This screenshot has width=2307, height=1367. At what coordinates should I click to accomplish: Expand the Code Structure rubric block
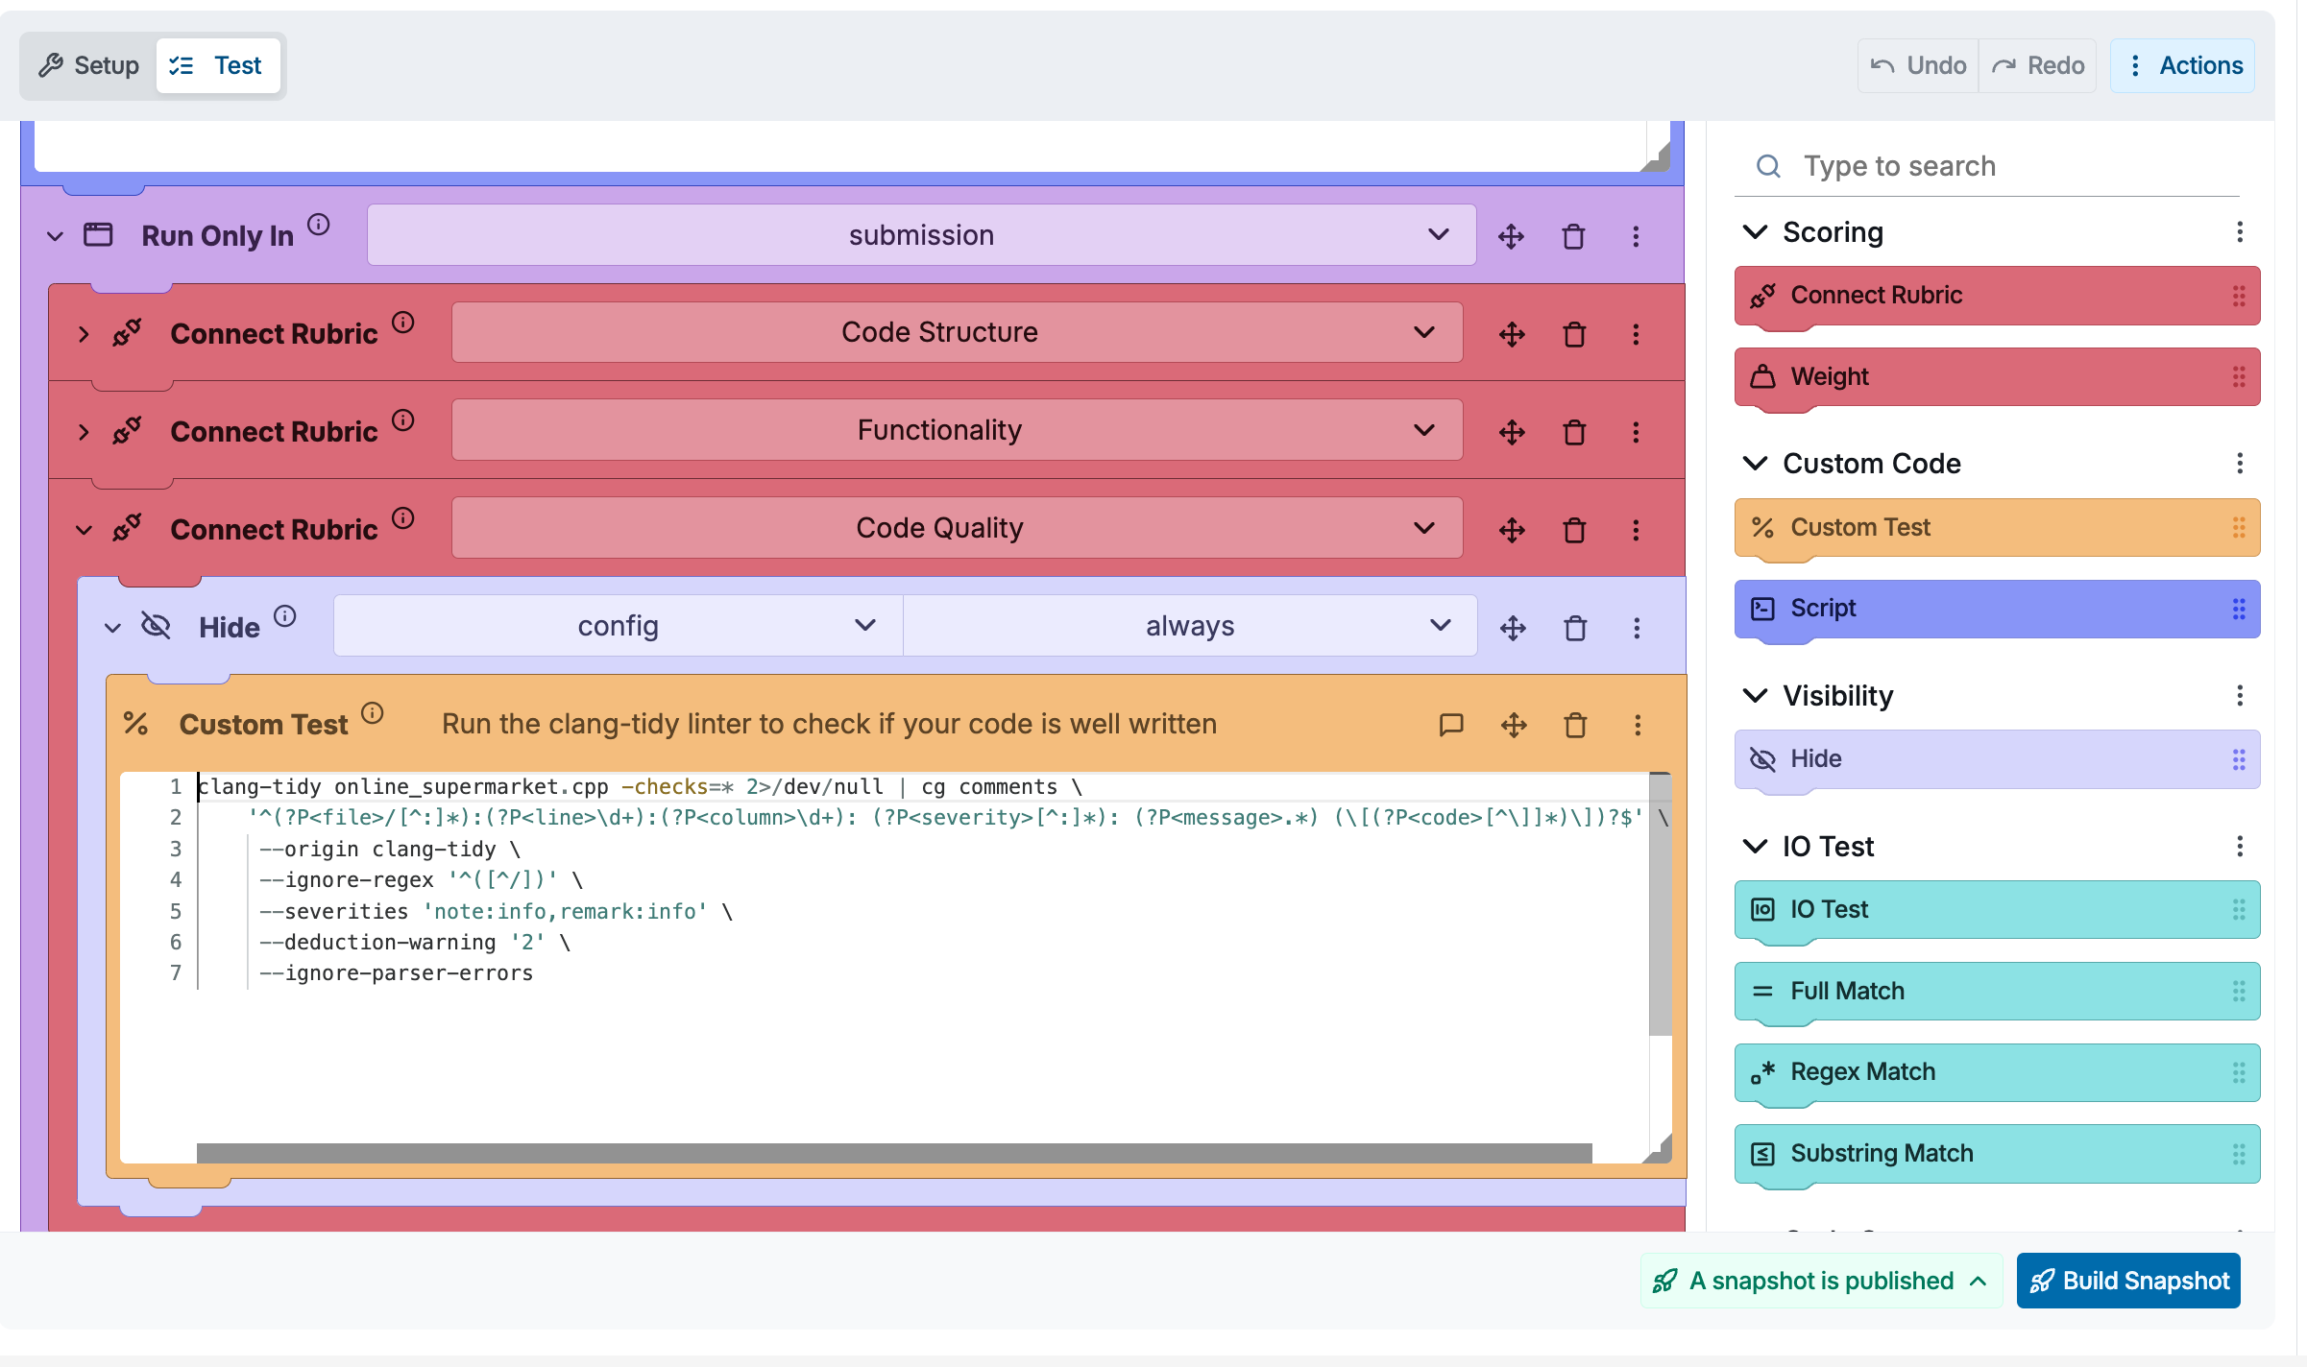[85, 334]
